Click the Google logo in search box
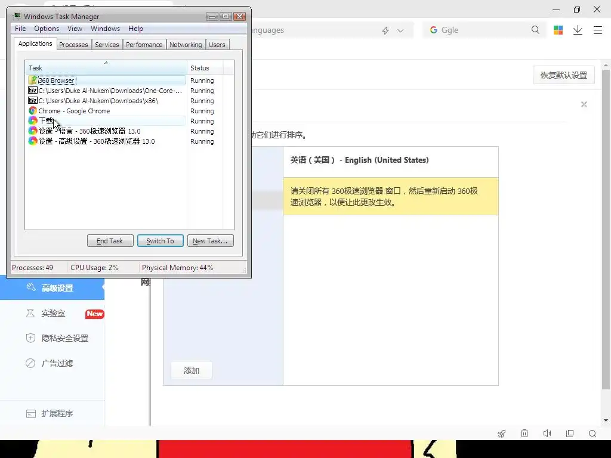The image size is (611, 458). coord(433,30)
